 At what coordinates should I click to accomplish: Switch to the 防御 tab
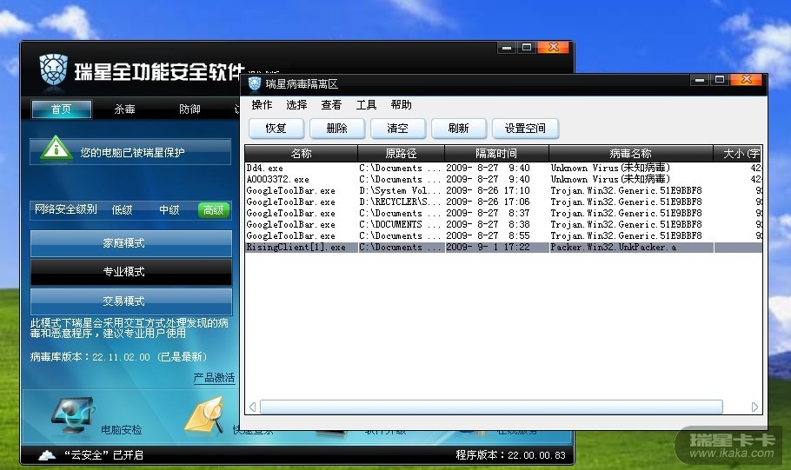(x=189, y=109)
